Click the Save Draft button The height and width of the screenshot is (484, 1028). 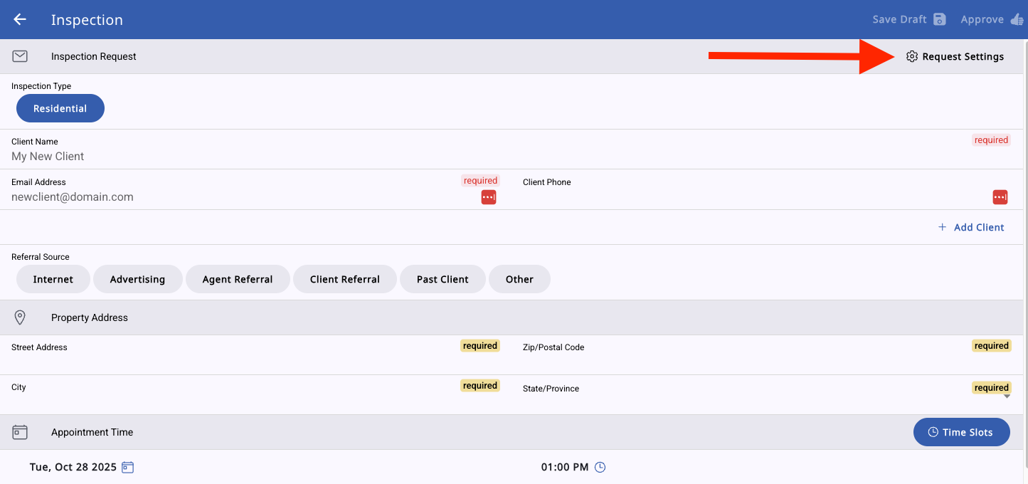[909, 19]
